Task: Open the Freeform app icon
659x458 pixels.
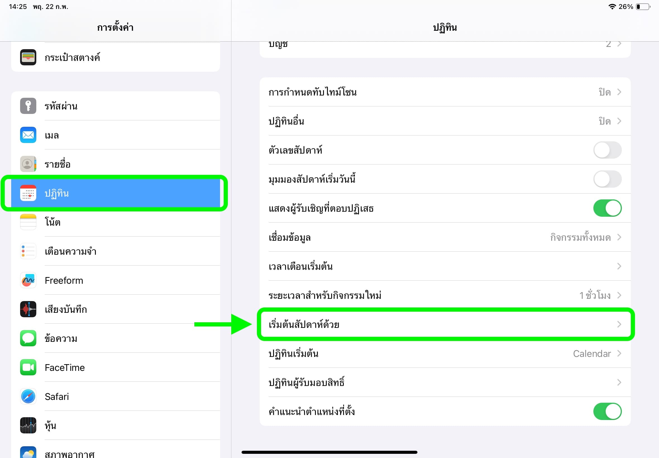Action: [x=28, y=280]
